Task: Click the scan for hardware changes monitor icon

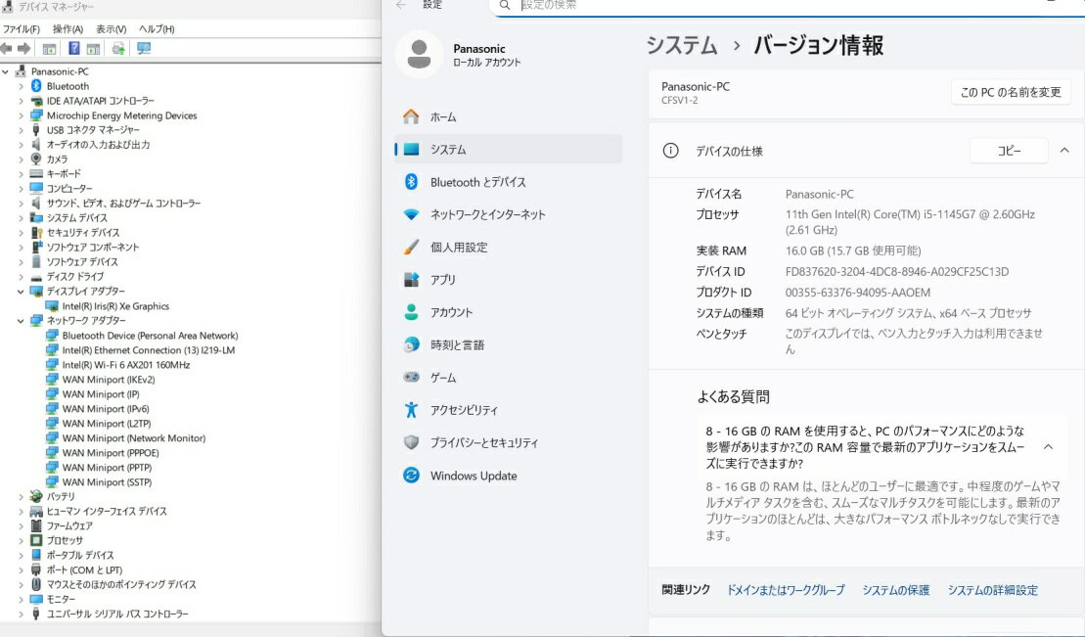Action: point(144,49)
